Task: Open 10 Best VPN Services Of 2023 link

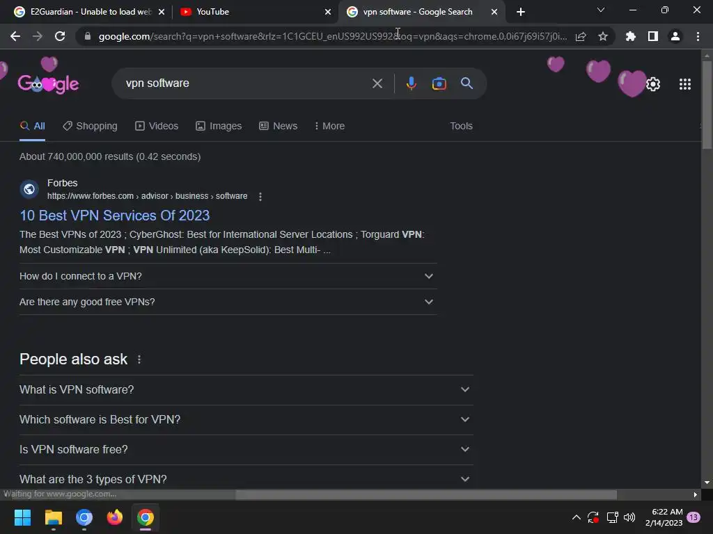Action: (x=115, y=216)
